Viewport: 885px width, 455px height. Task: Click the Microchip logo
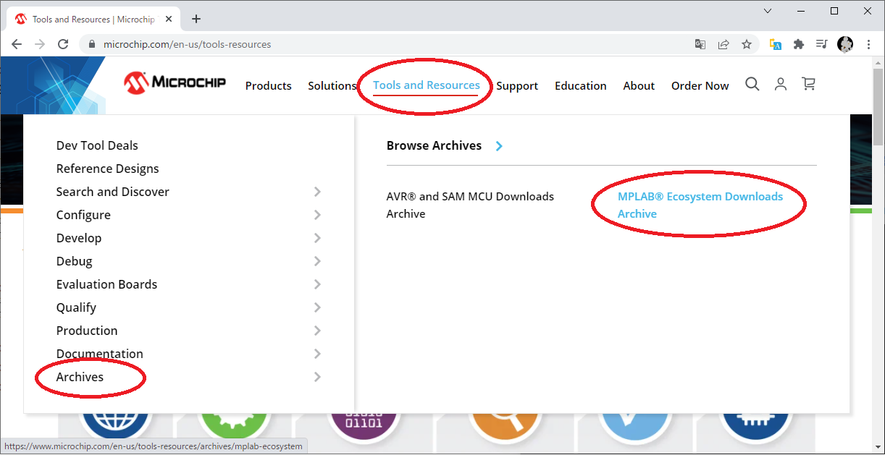point(175,83)
